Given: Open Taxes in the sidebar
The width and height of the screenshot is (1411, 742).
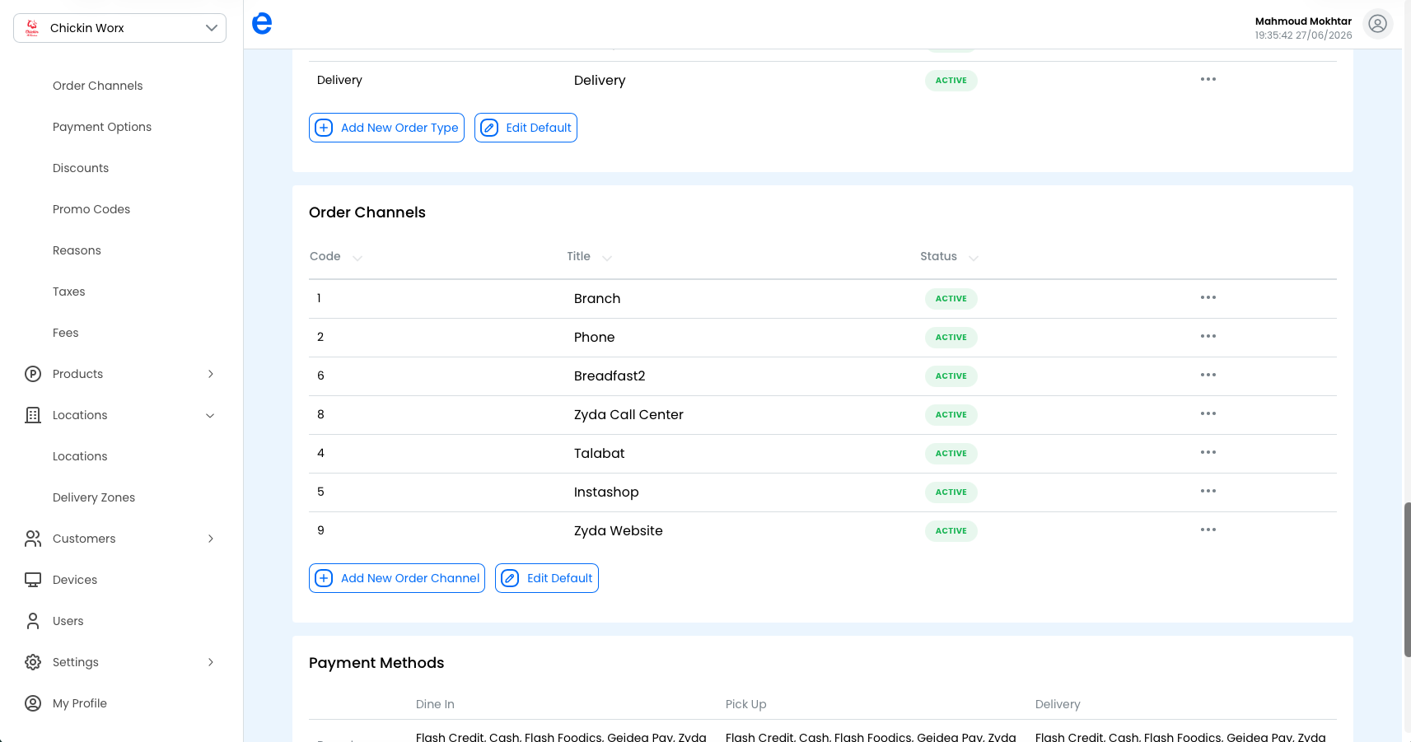Looking at the screenshot, I should [69, 292].
